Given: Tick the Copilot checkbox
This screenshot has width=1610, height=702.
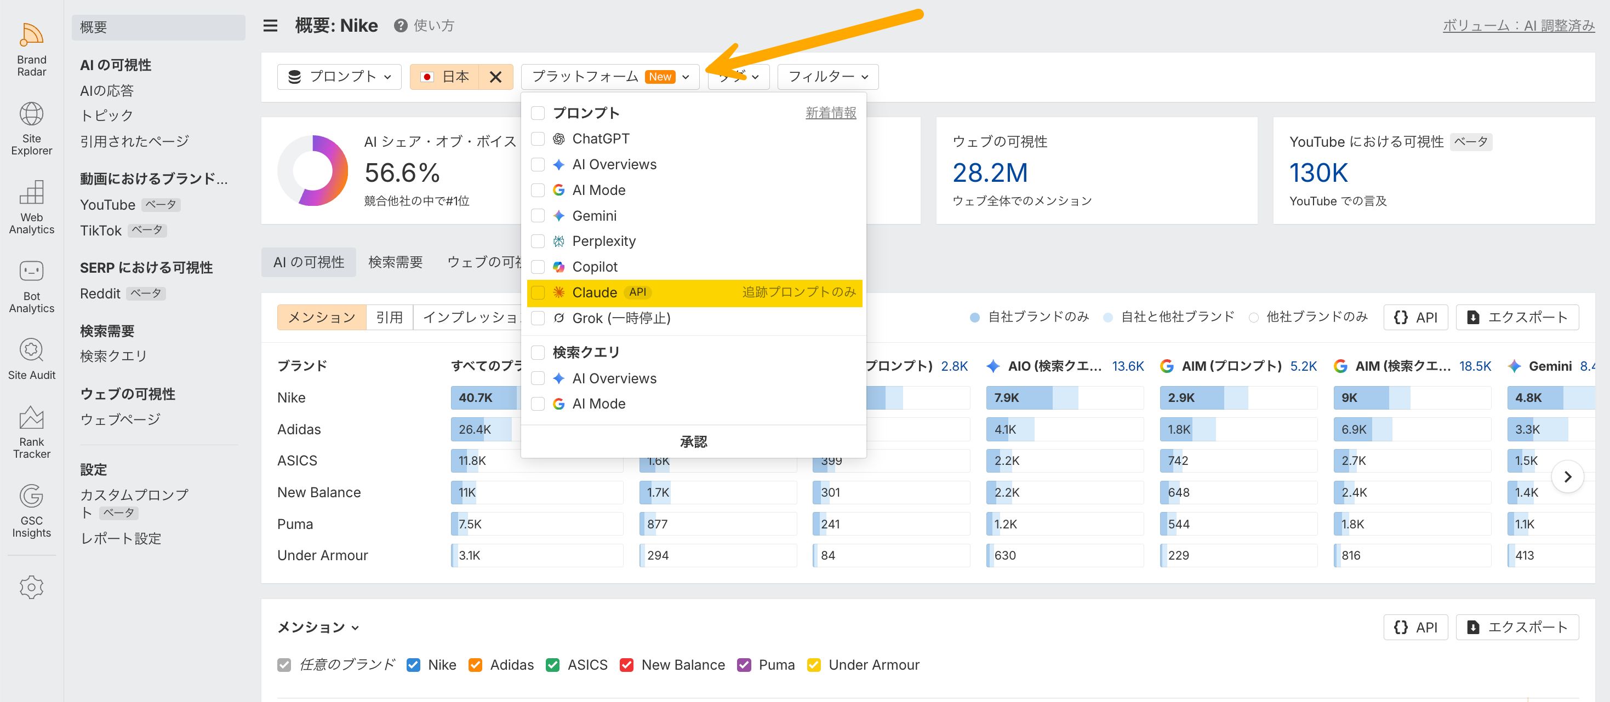Looking at the screenshot, I should (x=538, y=267).
